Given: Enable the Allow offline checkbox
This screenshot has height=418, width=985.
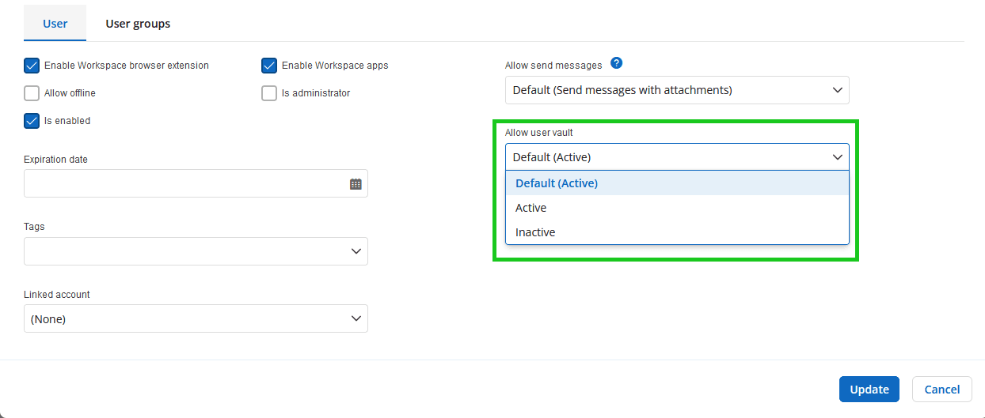Looking at the screenshot, I should pos(32,93).
